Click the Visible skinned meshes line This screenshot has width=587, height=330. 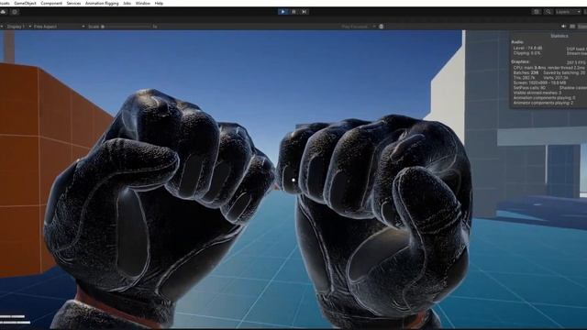[537, 93]
